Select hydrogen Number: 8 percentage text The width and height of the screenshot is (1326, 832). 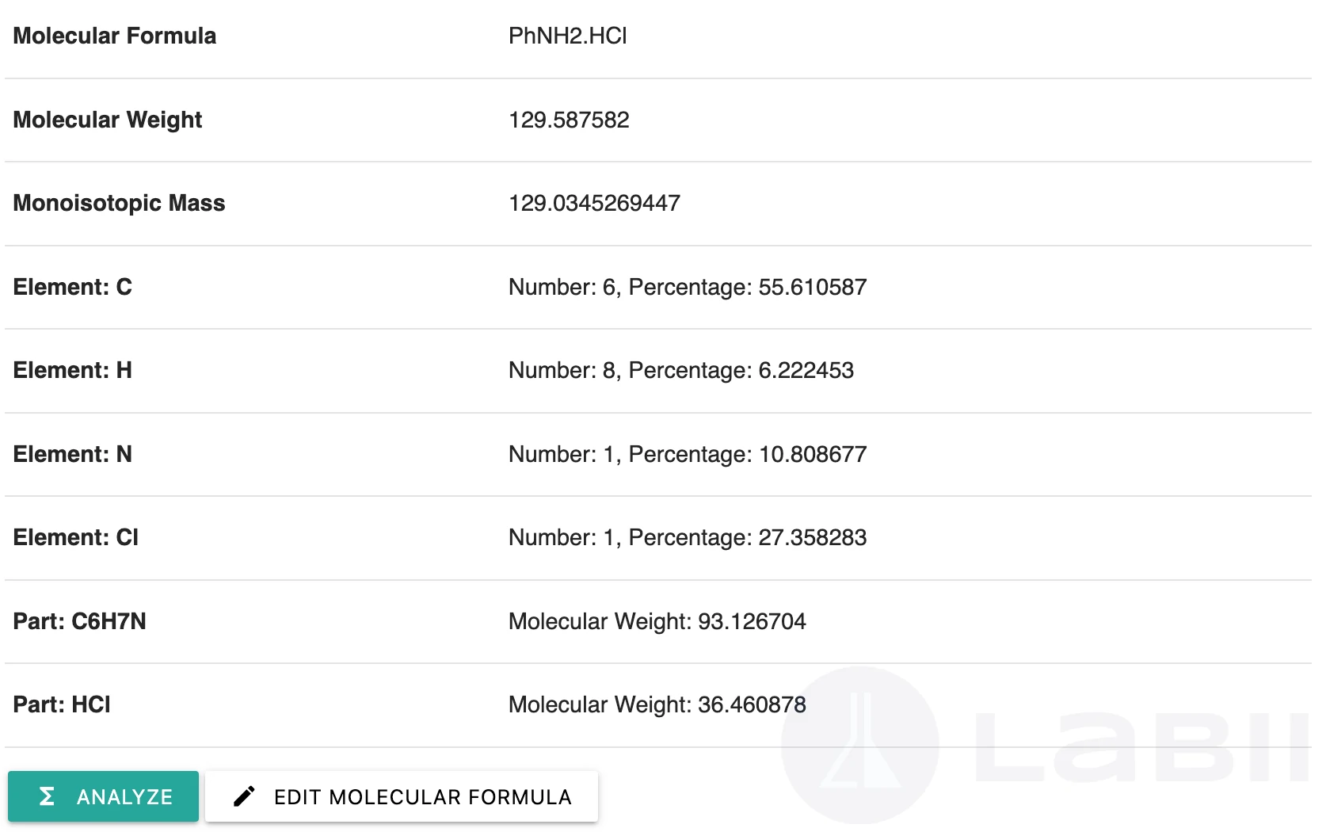[x=681, y=370]
